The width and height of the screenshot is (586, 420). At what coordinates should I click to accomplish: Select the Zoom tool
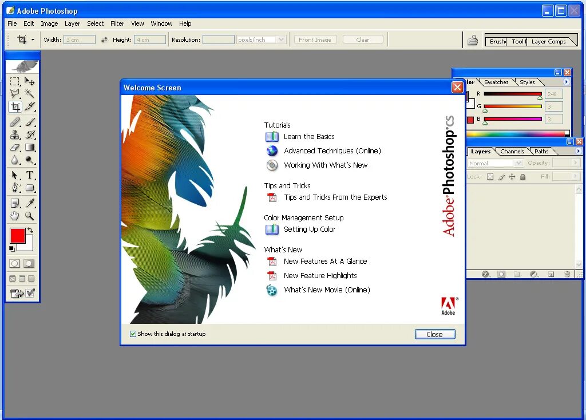pyautogui.click(x=30, y=216)
